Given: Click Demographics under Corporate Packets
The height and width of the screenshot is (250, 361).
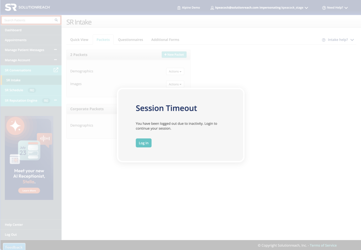Looking at the screenshot, I should tap(82, 125).
